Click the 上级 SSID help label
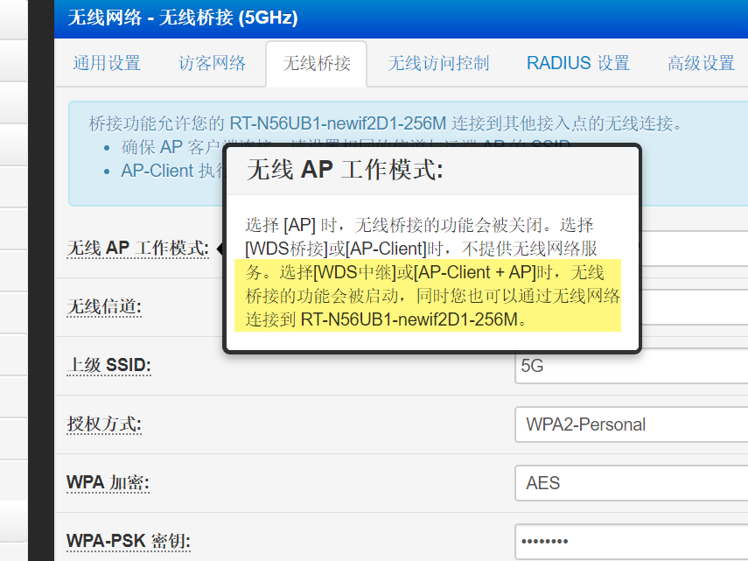Image resolution: width=748 pixels, height=561 pixels. click(108, 366)
